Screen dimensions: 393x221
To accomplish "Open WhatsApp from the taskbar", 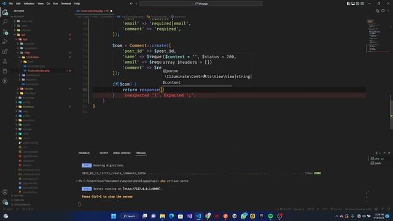I will click(x=244, y=216).
